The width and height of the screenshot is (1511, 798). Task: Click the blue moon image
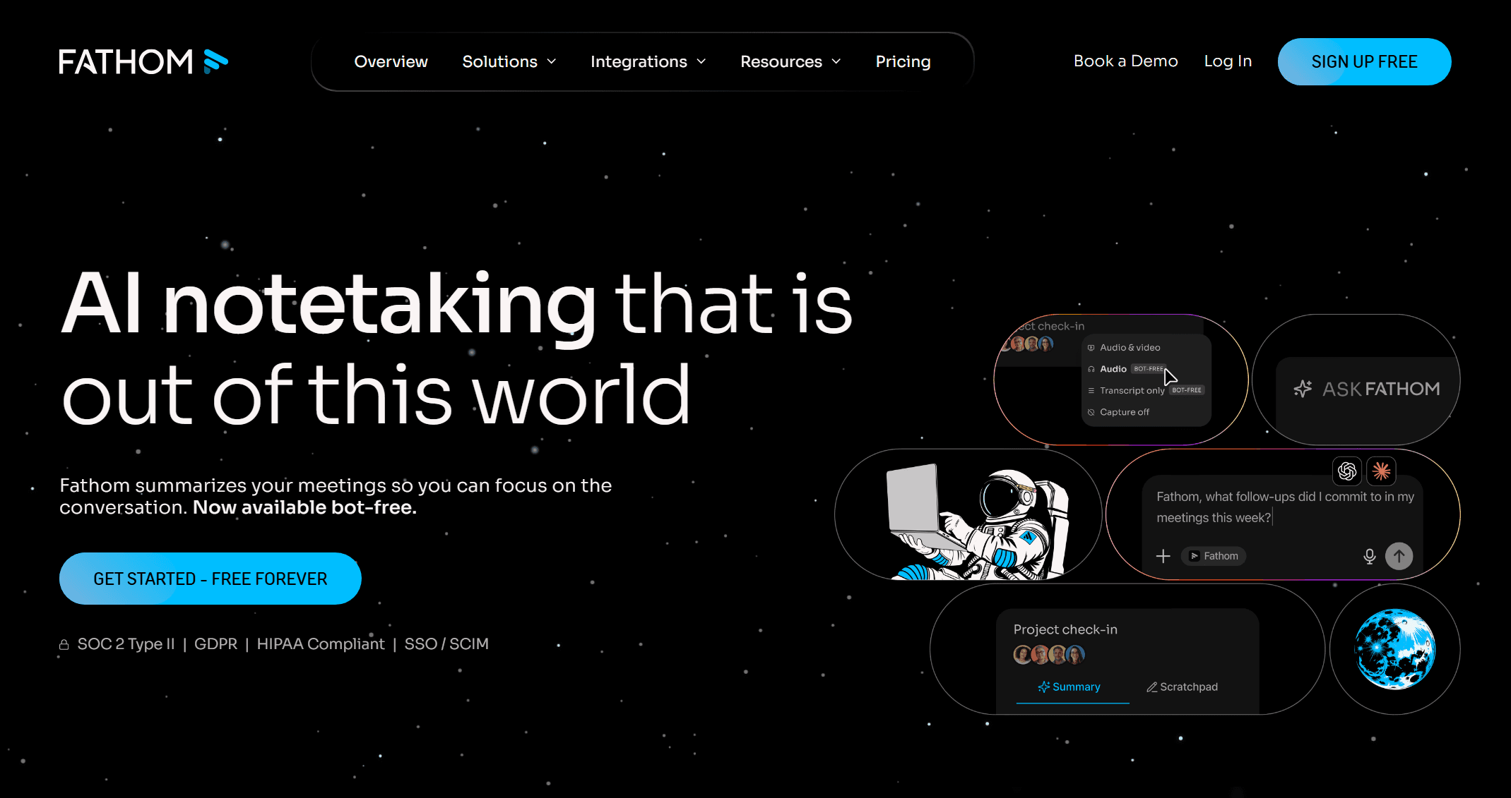(x=1394, y=649)
